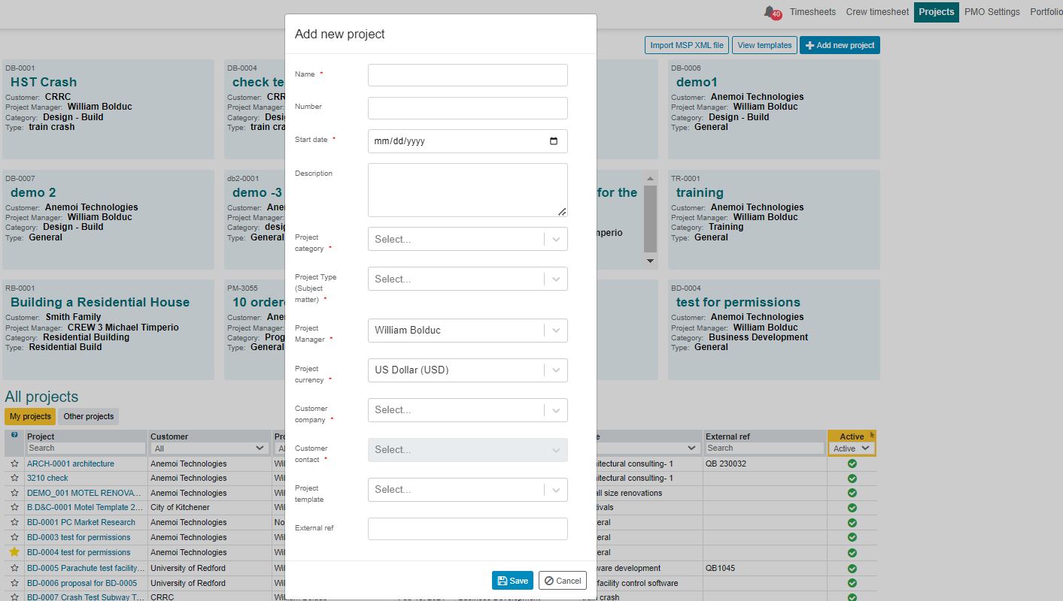Screen dimensions: 1063x601
Task: Switch to the Other projects tab
Action: point(89,416)
